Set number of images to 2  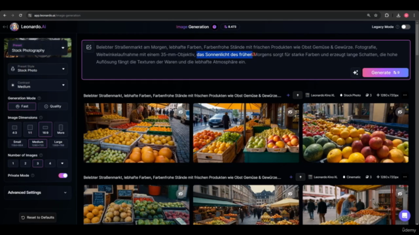point(26,163)
